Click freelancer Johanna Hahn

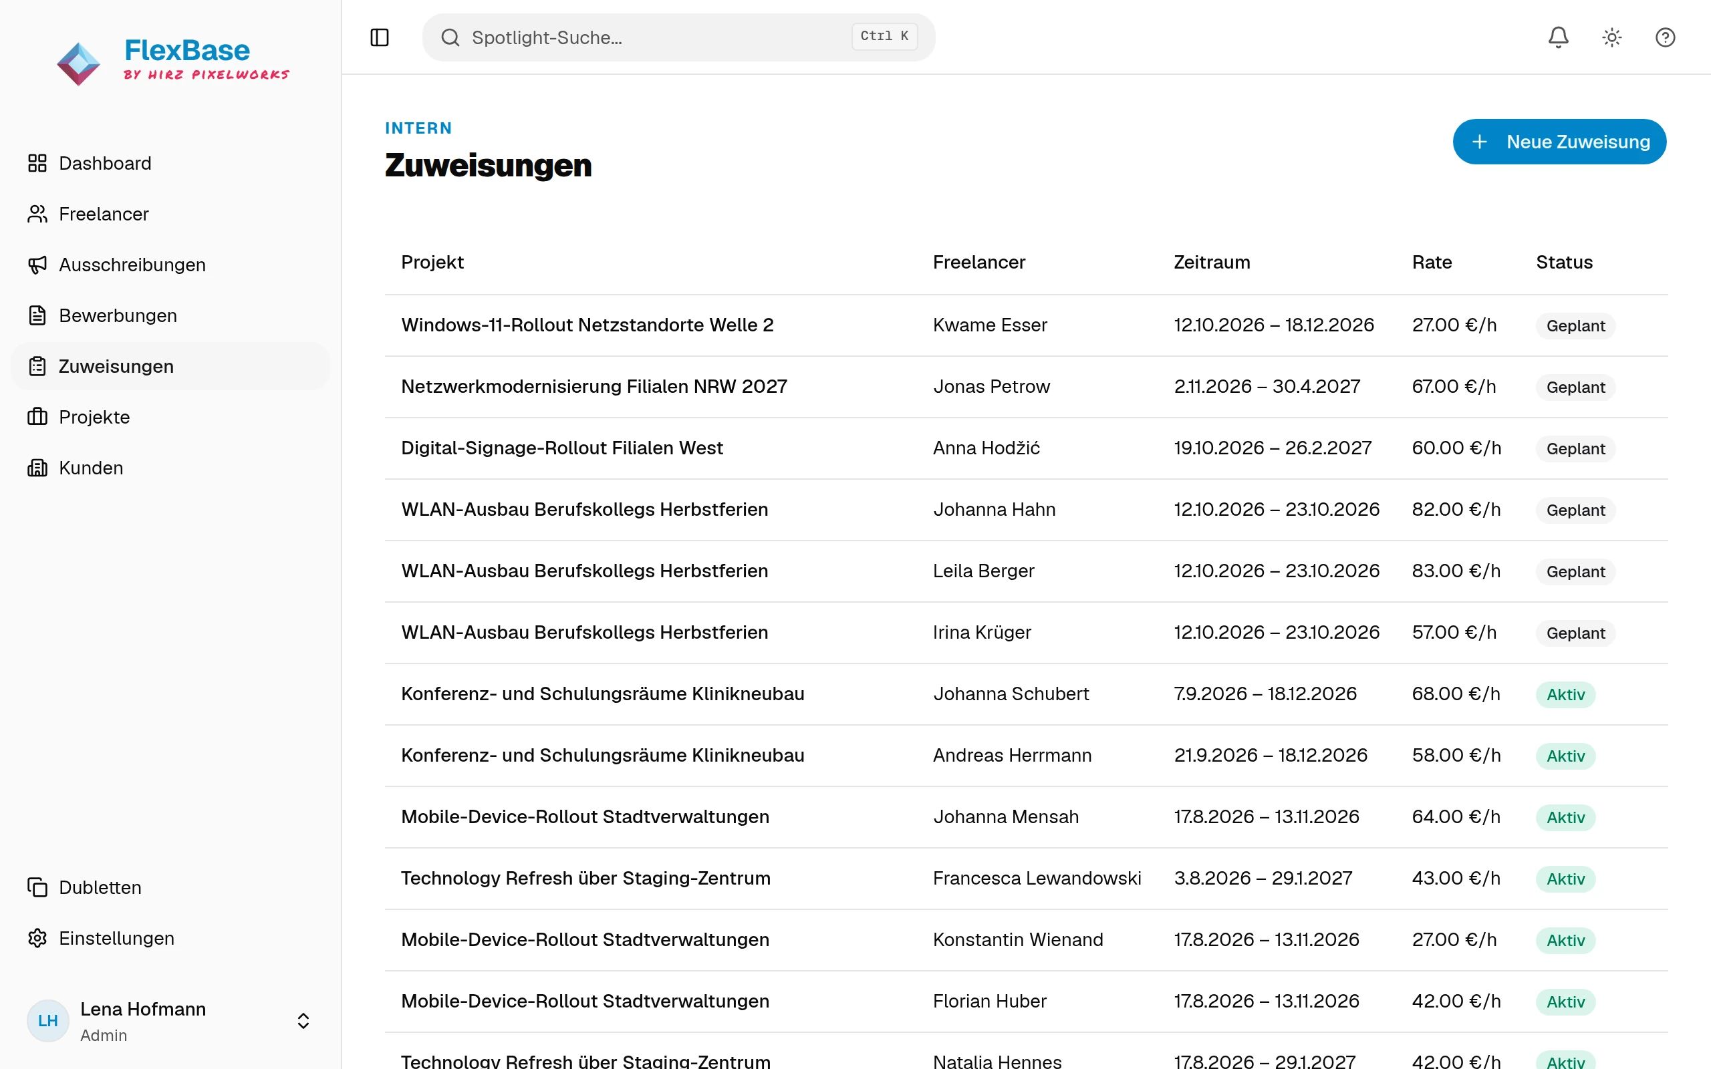tap(994, 510)
